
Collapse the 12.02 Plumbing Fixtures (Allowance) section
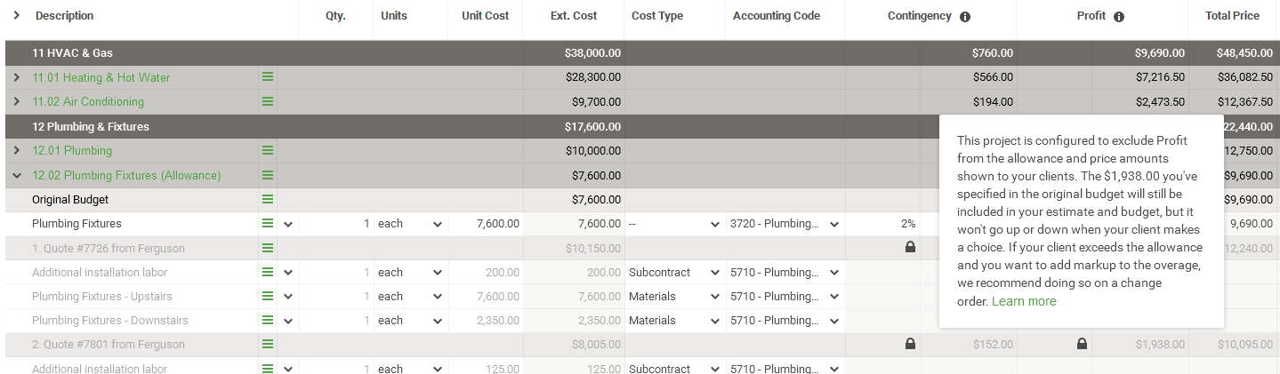point(17,175)
